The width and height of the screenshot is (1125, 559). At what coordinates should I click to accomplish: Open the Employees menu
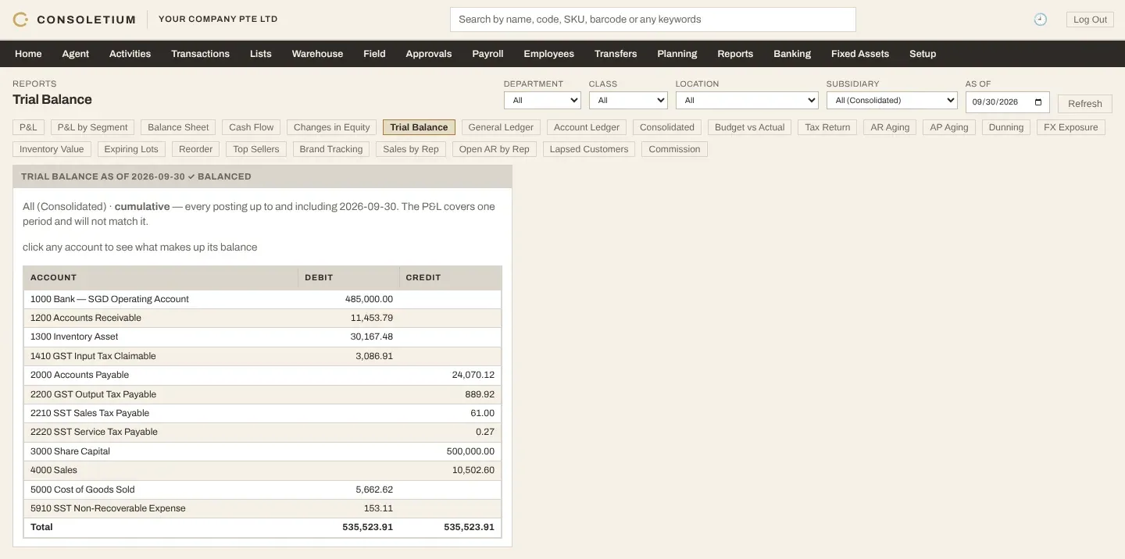548,54
